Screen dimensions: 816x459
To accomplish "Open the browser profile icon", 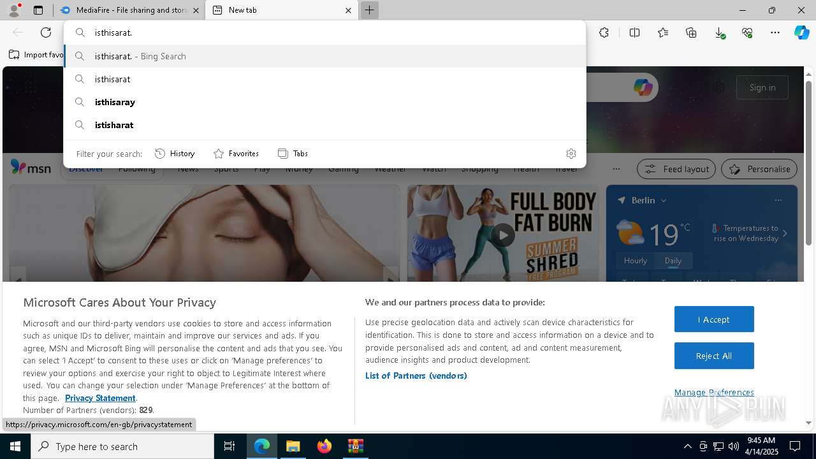I will (x=14, y=10).
